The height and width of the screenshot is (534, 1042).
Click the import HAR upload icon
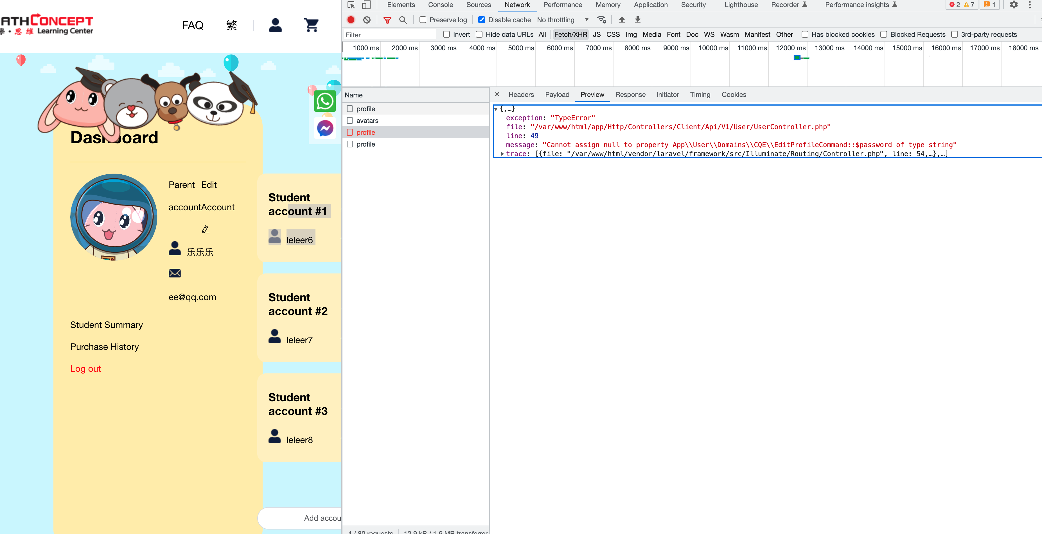(622, 20)
